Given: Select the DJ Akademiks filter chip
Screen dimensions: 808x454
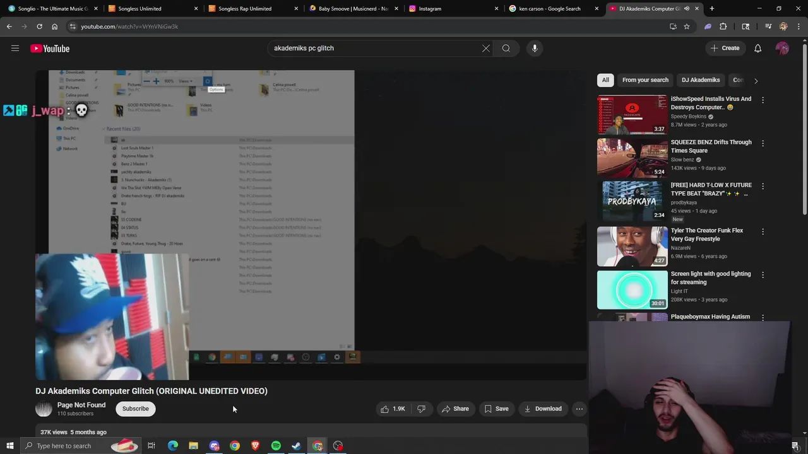Looking at the screenshot, I should pos(701,80).
